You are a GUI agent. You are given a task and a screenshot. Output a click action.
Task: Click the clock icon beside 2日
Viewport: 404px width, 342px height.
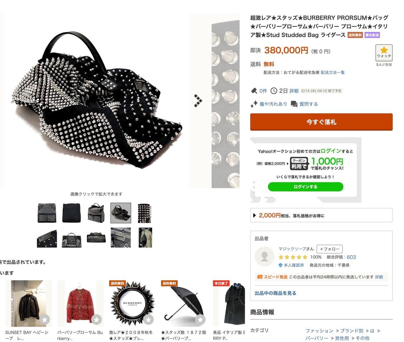point(274,91)
